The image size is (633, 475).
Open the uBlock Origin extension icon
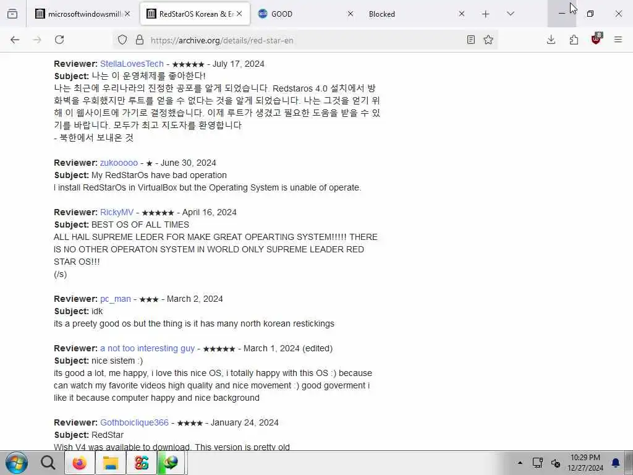(597, 39)
